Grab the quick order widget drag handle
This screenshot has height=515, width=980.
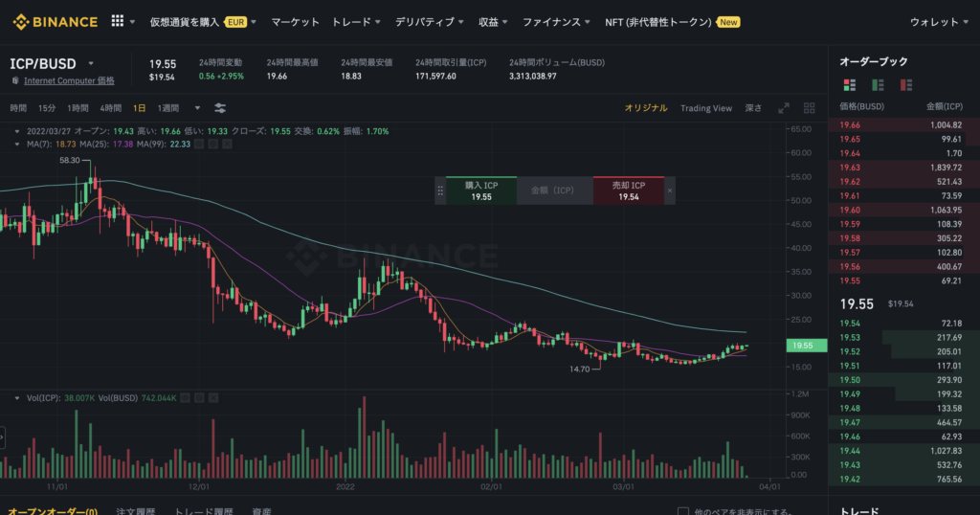(440, 190)
